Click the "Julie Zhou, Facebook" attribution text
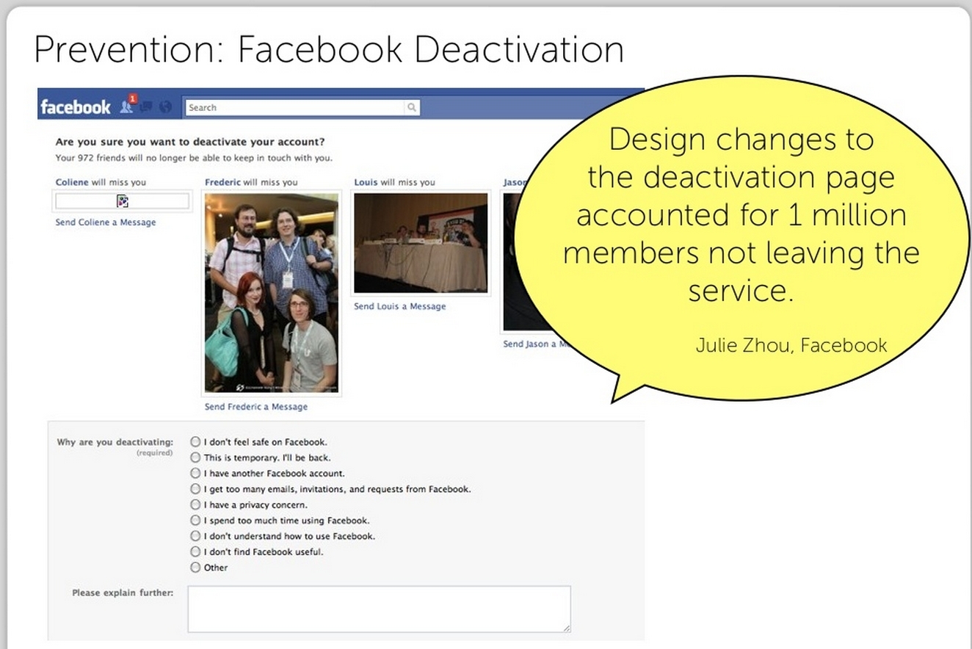The image size is (972, 649). tap(791, 345)
